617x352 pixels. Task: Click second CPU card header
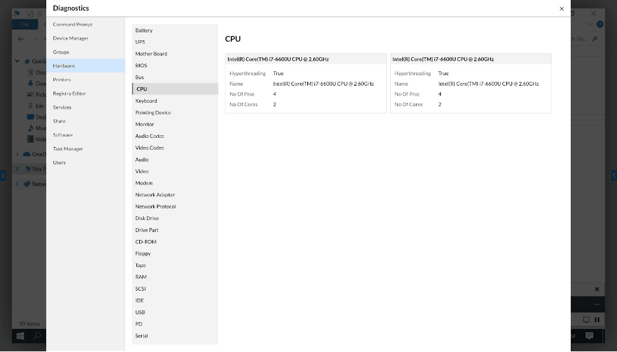(471, 59)
